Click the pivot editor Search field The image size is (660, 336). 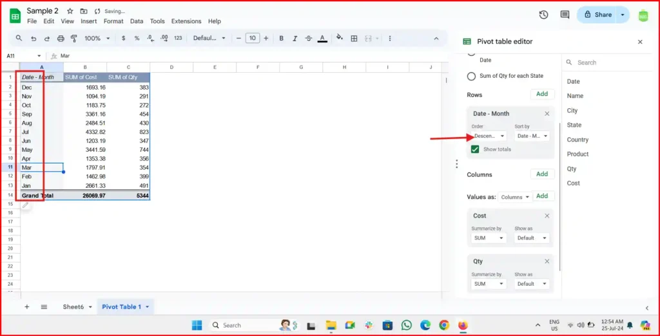pyautogui.click(x=608, y=62)
